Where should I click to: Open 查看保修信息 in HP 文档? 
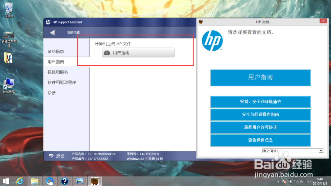click(x=260, y=140)
